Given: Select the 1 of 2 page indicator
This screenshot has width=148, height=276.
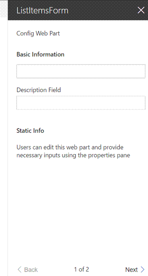Looking at the screenshot, I should (81, 269).
